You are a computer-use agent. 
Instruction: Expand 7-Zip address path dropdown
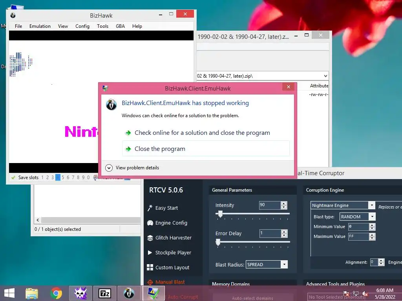(325, 76)
